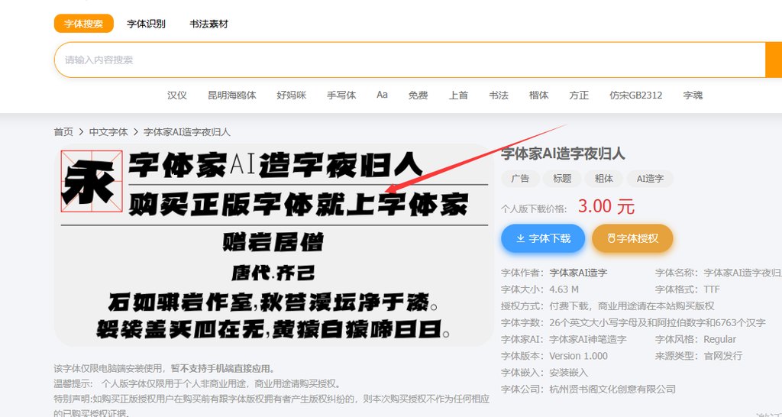The width and height of the screenshot is (782, 417).
Task: Open 中文字体 in the breadcrumb
Action: click(108, 132)
